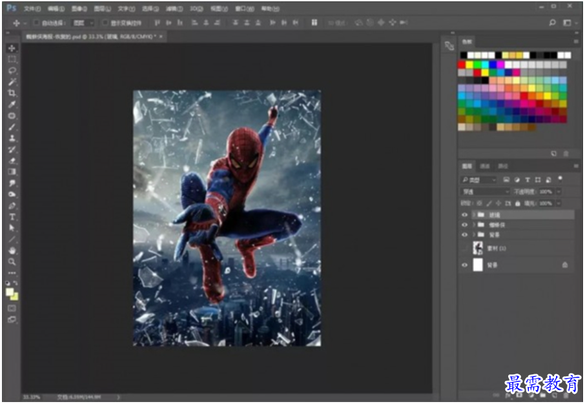Open the workspace switcher button

pyautogui.click(x=567, y=23)
